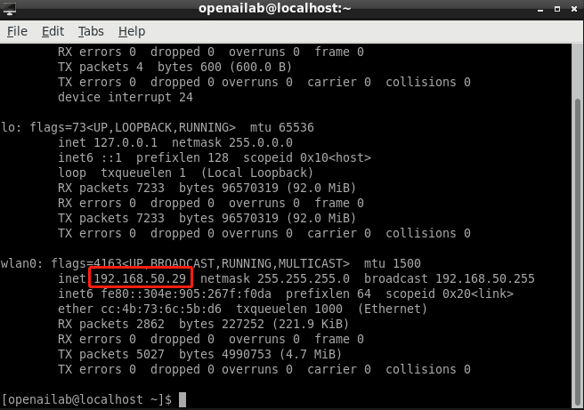
Task: Click 'mtu 65536' text
Action: pyautogui.click(x=282, y=127)
